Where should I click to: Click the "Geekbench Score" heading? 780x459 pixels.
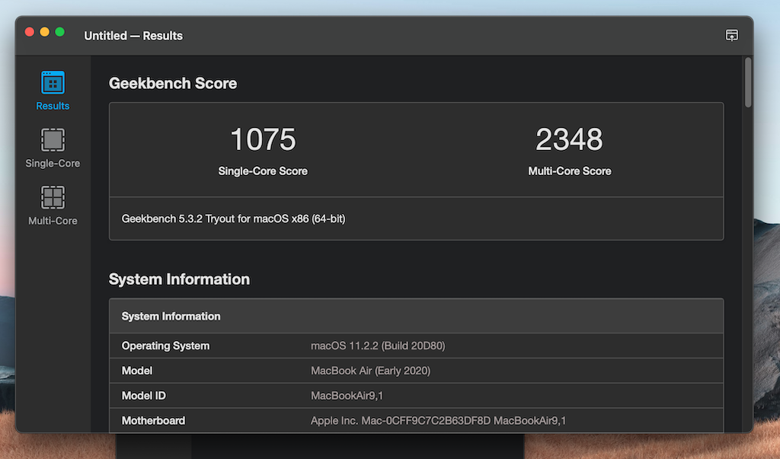[173, 83]
